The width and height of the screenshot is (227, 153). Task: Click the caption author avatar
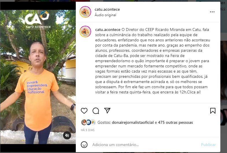[85, 32]
